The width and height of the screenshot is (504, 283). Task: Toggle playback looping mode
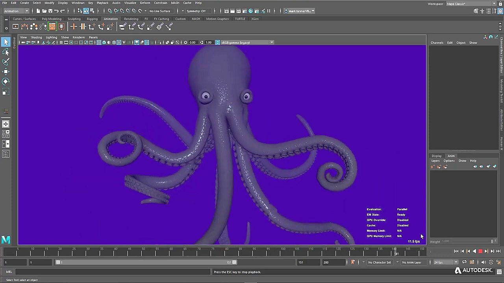(464, 262)
